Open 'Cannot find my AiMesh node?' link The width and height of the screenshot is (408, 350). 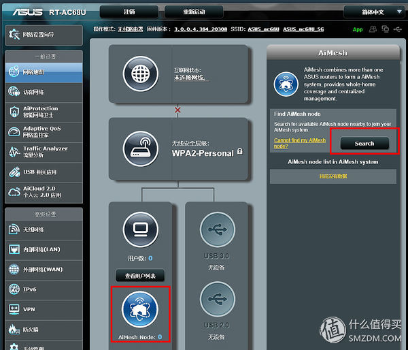(300, 143)
